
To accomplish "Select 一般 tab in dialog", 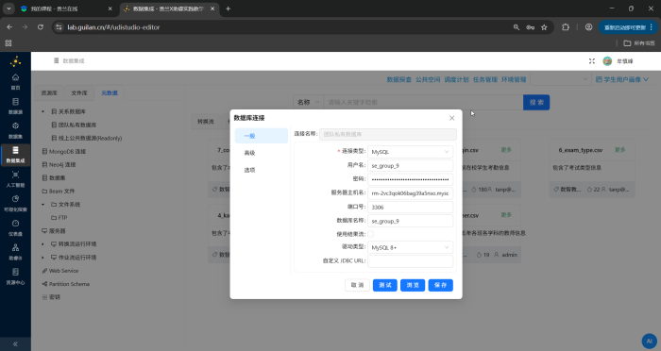I will pyautogui.click(x=262, y=136).
